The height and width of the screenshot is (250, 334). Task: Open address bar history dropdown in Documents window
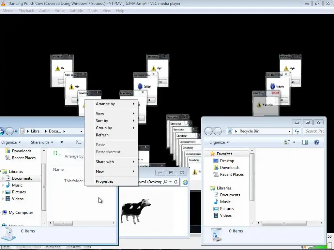pyautogui.click(x=81, y=132)
